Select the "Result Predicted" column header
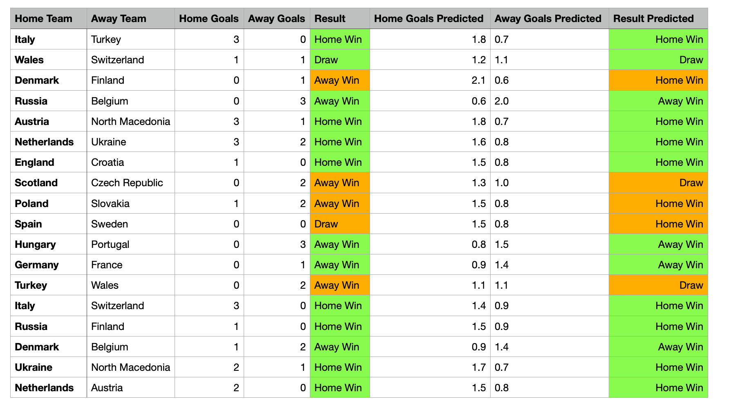 (x=653, y=19)
